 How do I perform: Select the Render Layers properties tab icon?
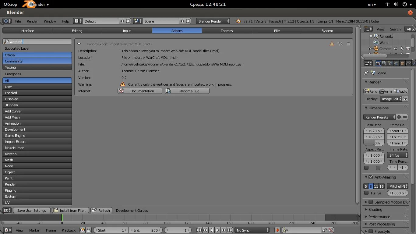pos(384,63)
